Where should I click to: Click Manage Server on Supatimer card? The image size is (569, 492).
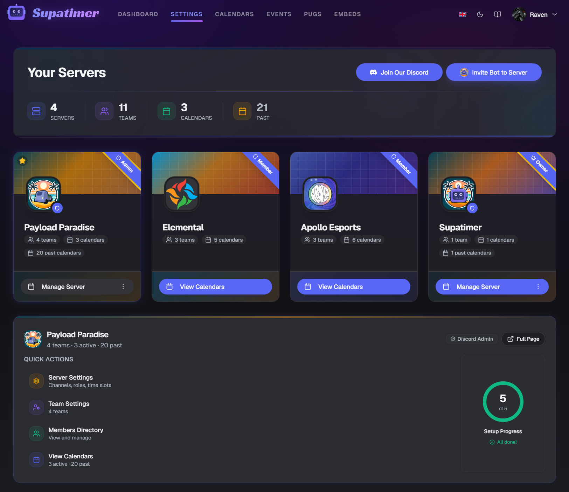492,286
